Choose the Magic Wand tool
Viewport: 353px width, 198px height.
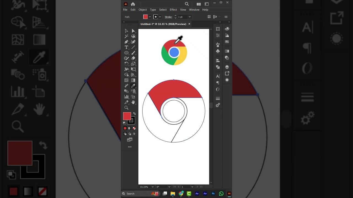pos(126,36)
